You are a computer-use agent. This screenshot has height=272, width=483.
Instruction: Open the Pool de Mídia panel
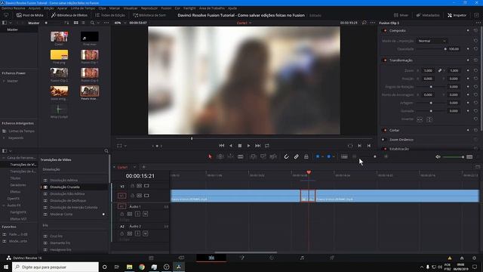tap(30, 15)
